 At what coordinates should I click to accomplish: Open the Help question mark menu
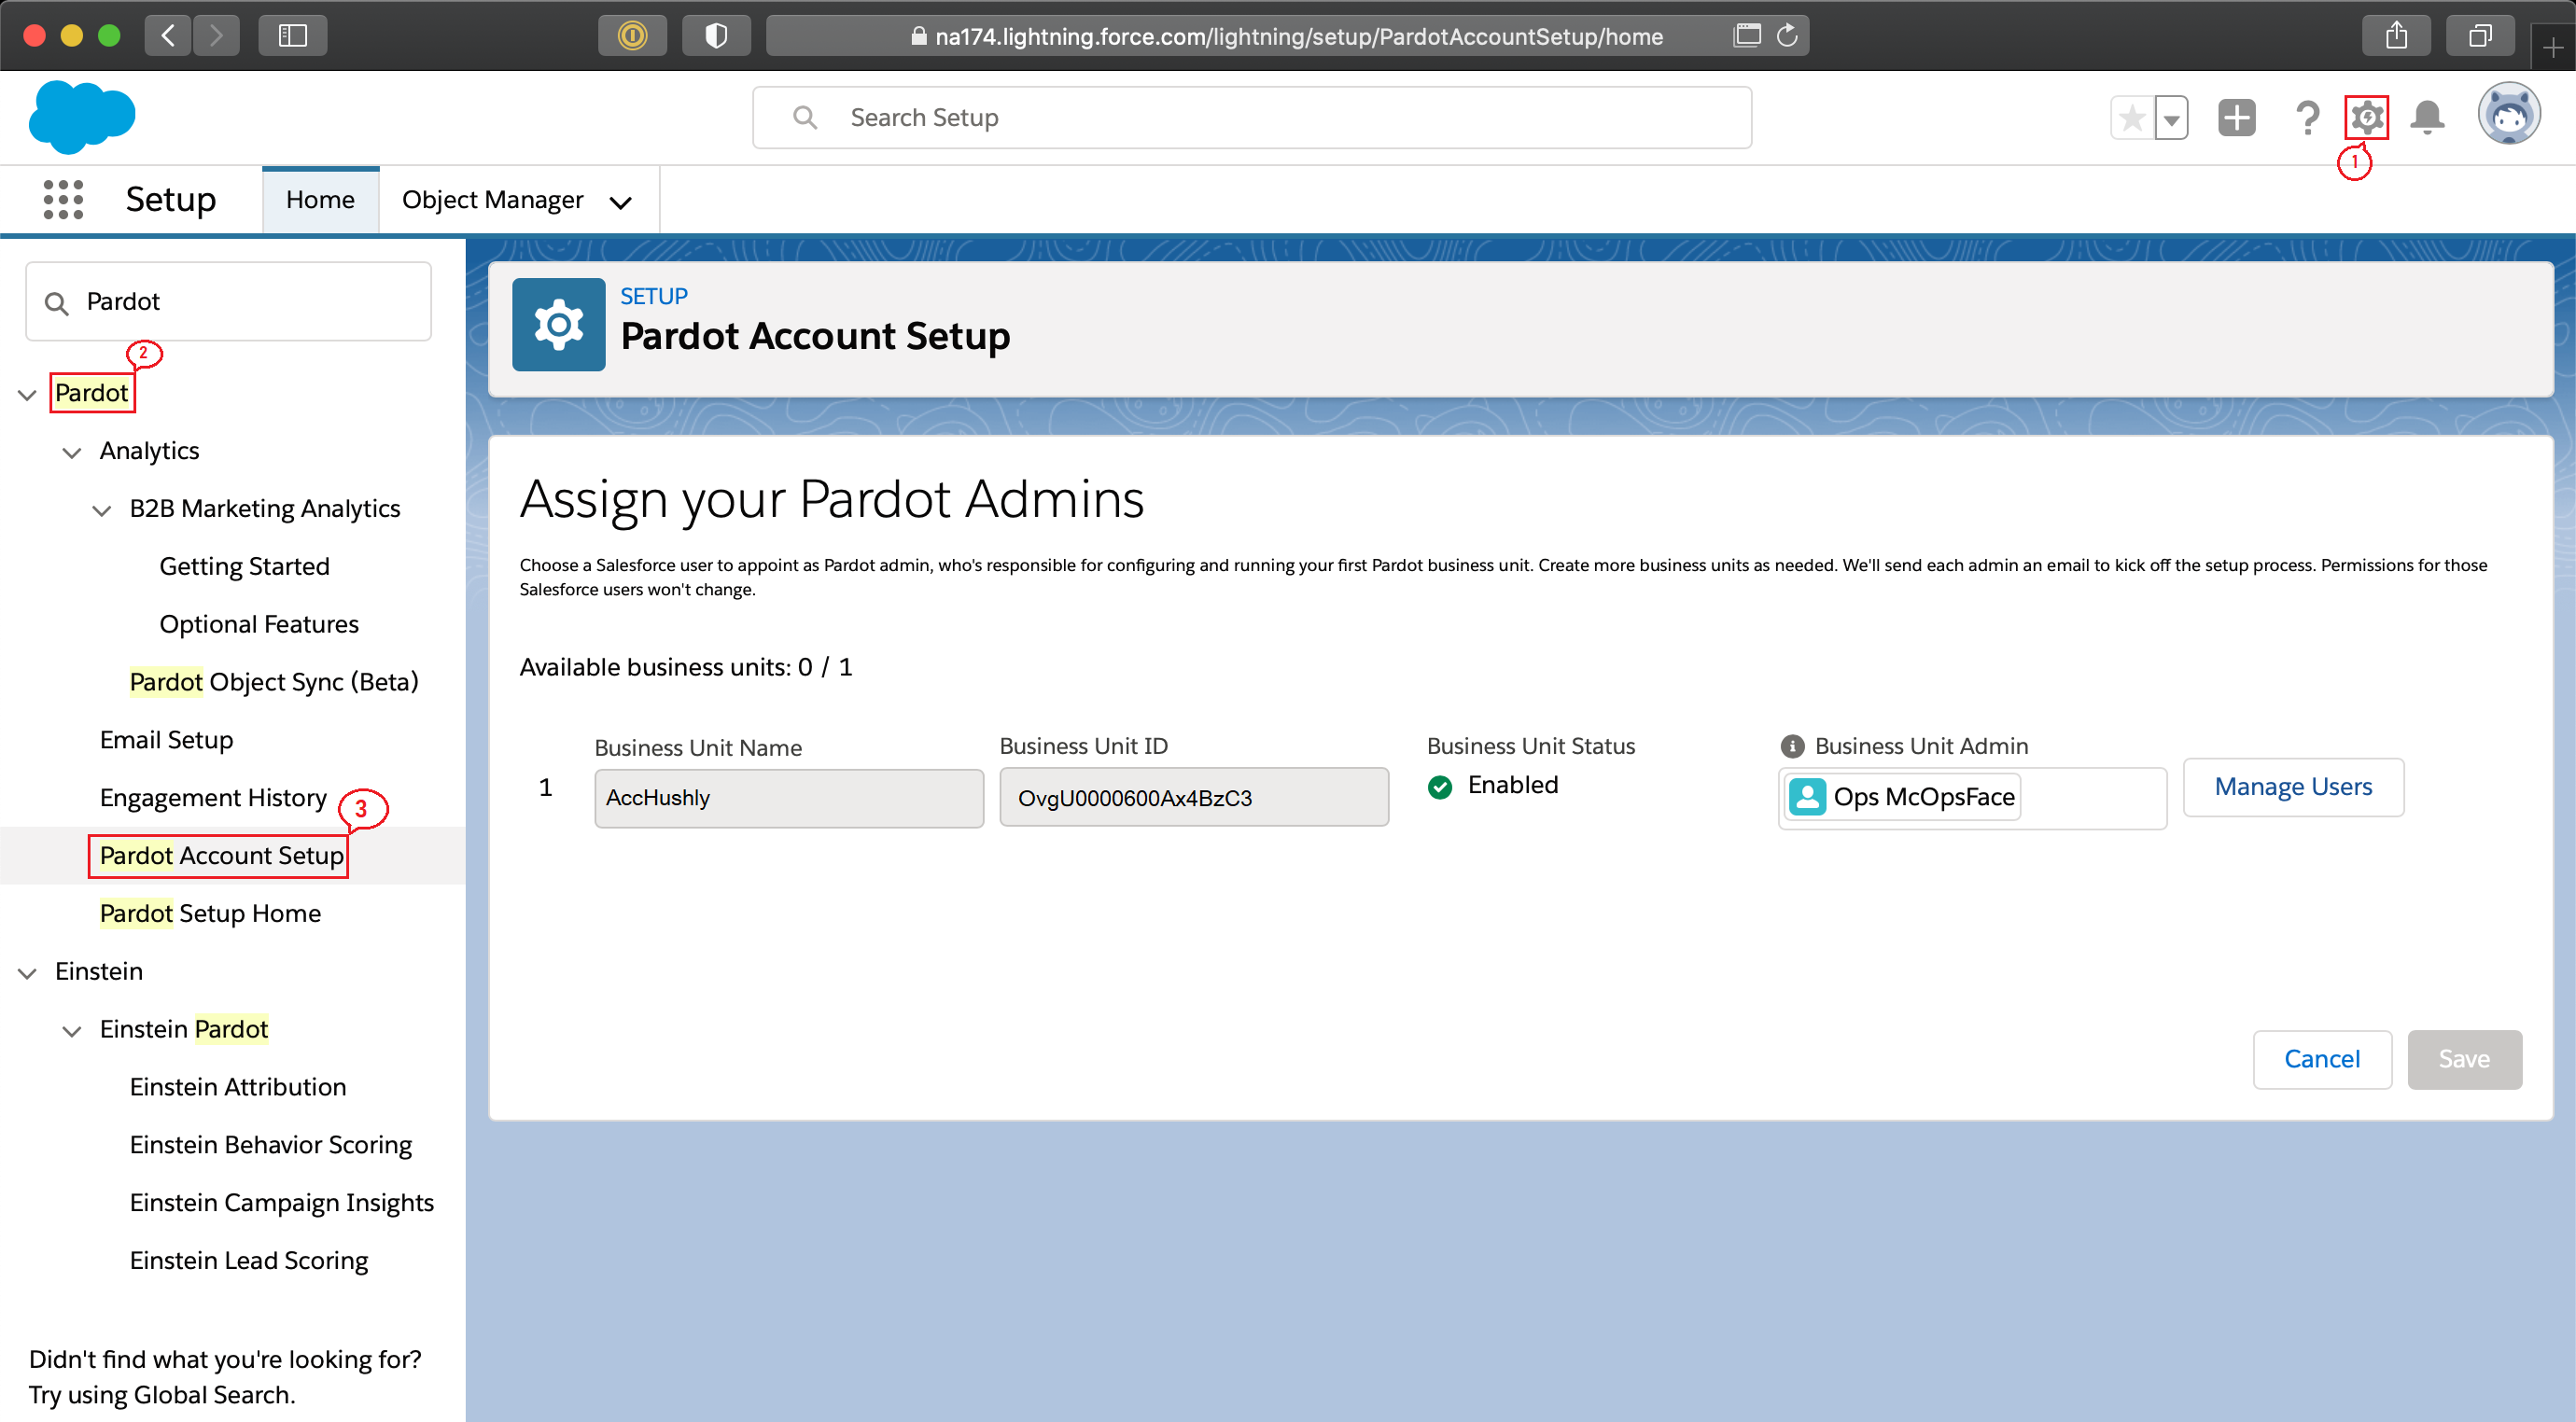(x=2306, y=118)
